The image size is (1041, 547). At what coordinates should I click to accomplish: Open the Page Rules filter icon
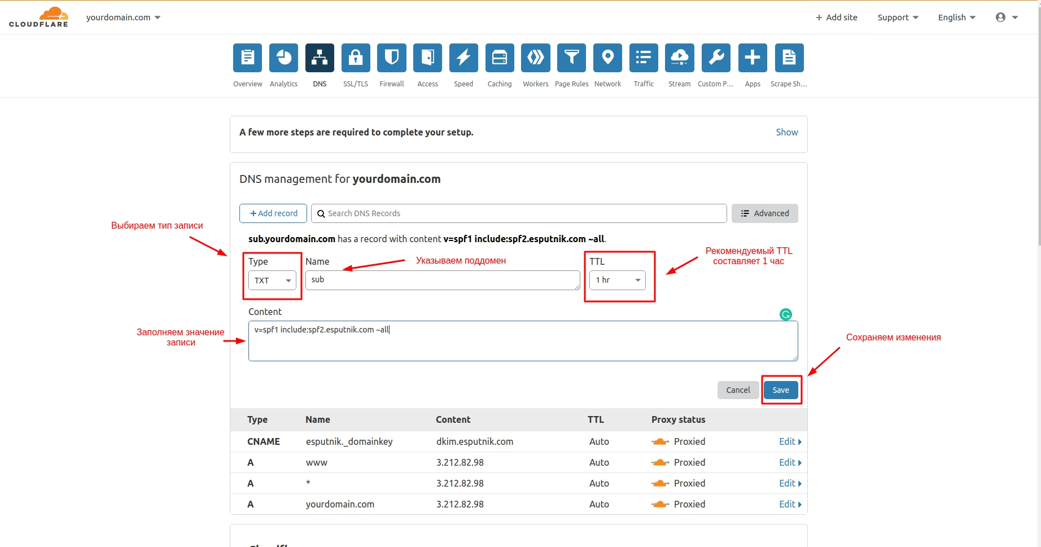(x=571, y=58)
